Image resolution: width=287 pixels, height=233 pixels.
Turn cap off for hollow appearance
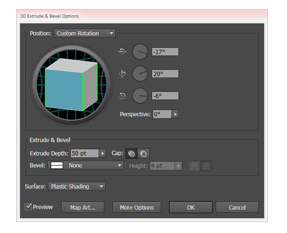tap(143, 154)
